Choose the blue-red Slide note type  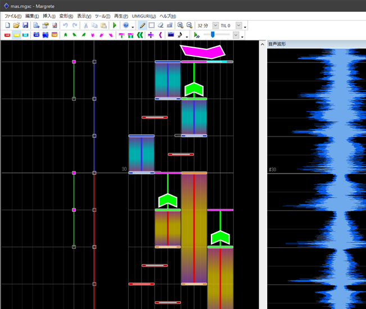click(x=46, y=35)
